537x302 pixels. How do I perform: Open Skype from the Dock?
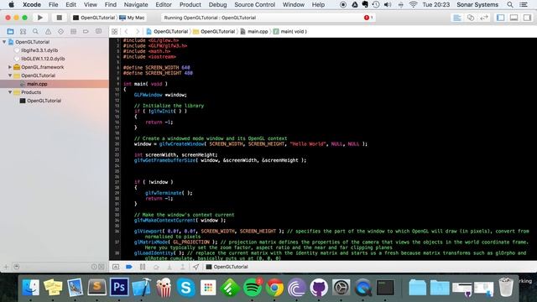tap(186, 288)
